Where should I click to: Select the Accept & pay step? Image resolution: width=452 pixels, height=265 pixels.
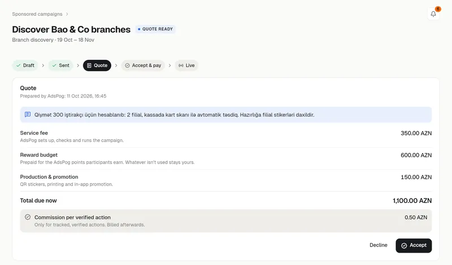(x=143, y=65)
